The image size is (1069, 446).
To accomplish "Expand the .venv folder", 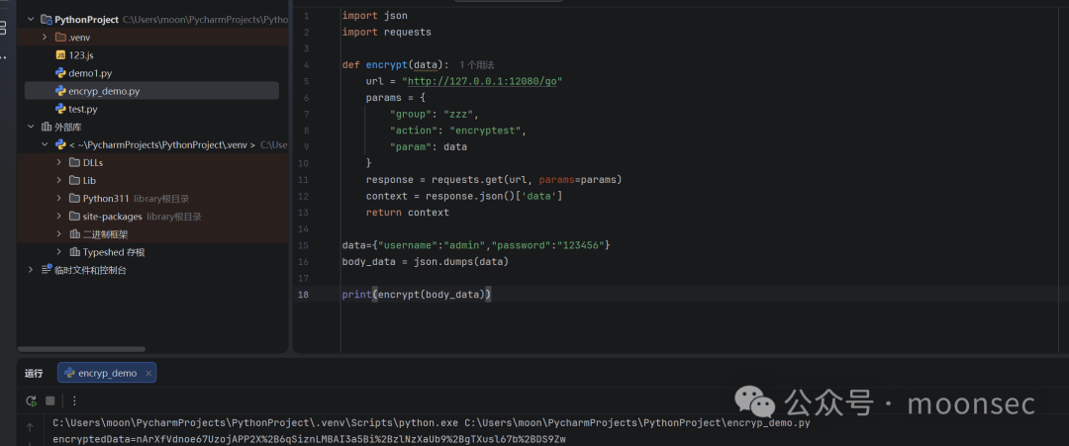I will click(x=45, y=38).
